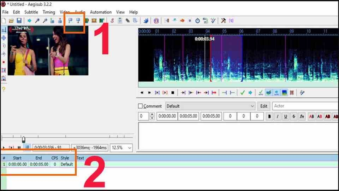339x191 pixels.
Task: Open the Attachments paperclip icon
Action: [127, 21]
